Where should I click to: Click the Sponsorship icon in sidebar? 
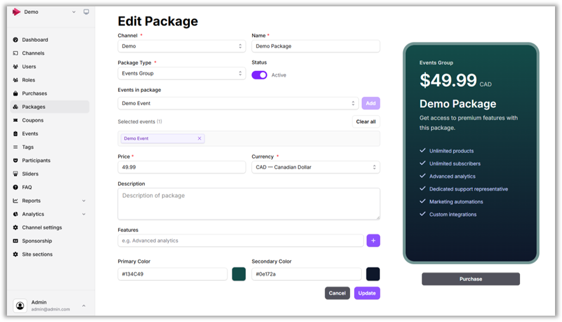coord(16,241)
